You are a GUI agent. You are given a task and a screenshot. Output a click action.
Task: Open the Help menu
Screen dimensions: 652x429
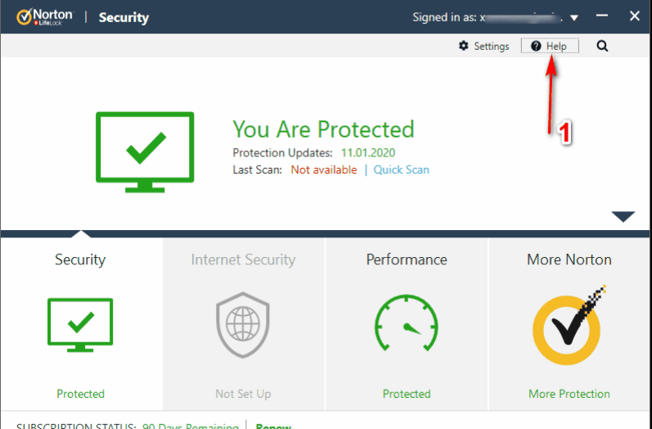(550, 46)
